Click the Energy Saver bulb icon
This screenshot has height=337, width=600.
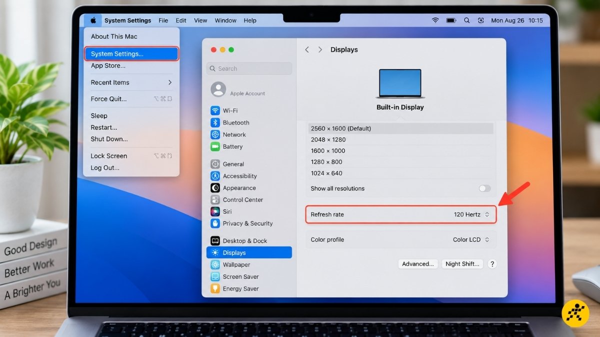tap(215, 289)
